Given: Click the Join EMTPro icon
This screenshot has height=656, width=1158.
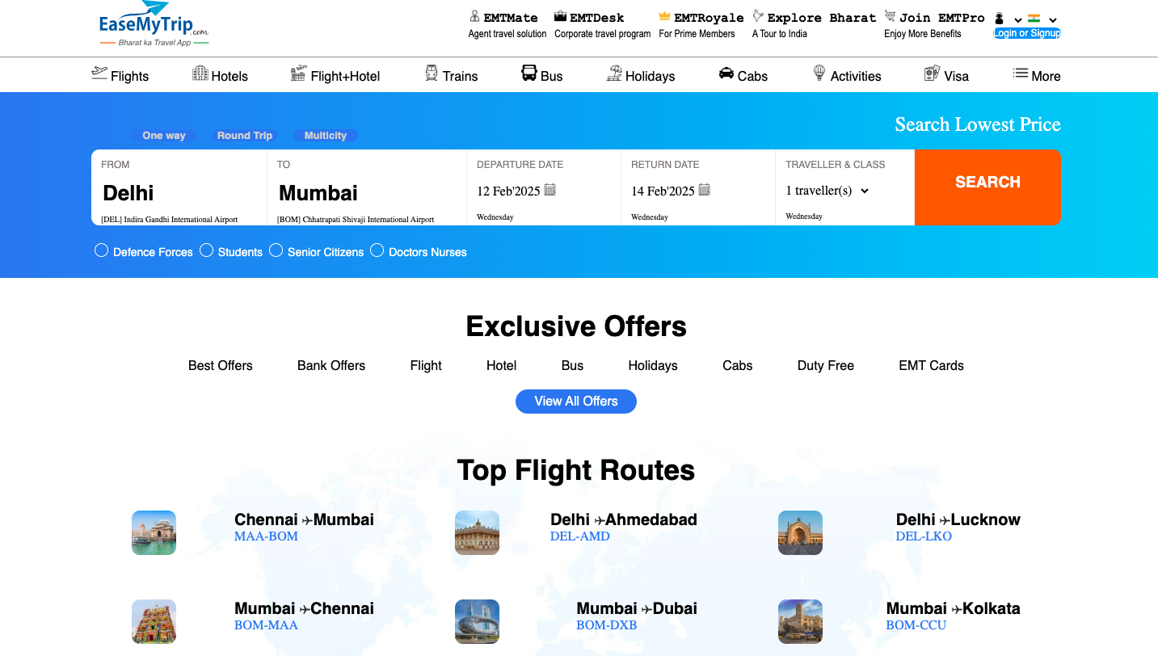Looking at the screenshot, I should (x=891, y=16).
